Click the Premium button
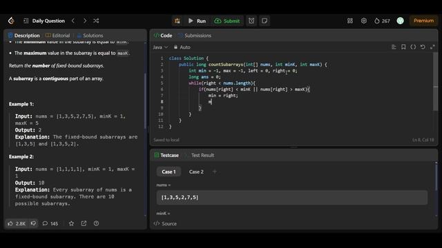 tap(423, 21)
